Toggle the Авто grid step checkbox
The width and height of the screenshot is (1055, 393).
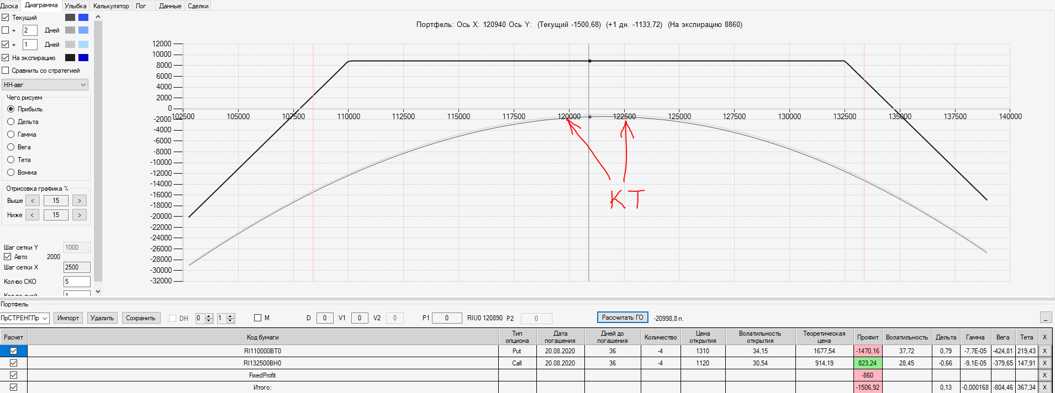(x=8, y=257)
